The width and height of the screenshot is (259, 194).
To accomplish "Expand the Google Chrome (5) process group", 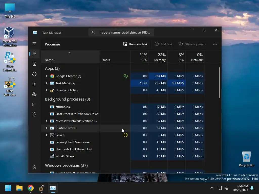I will [x=47, y=76].
